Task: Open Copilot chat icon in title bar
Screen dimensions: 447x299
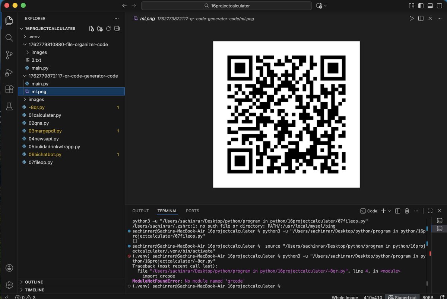Action: (x=319, y=6)
